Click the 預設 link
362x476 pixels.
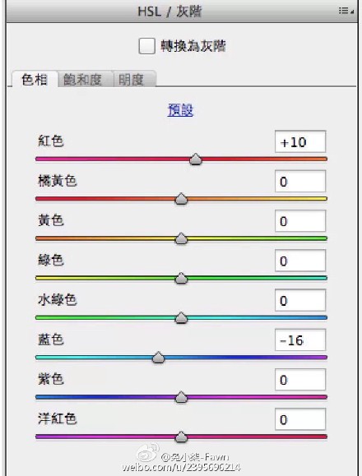[180, 110]
